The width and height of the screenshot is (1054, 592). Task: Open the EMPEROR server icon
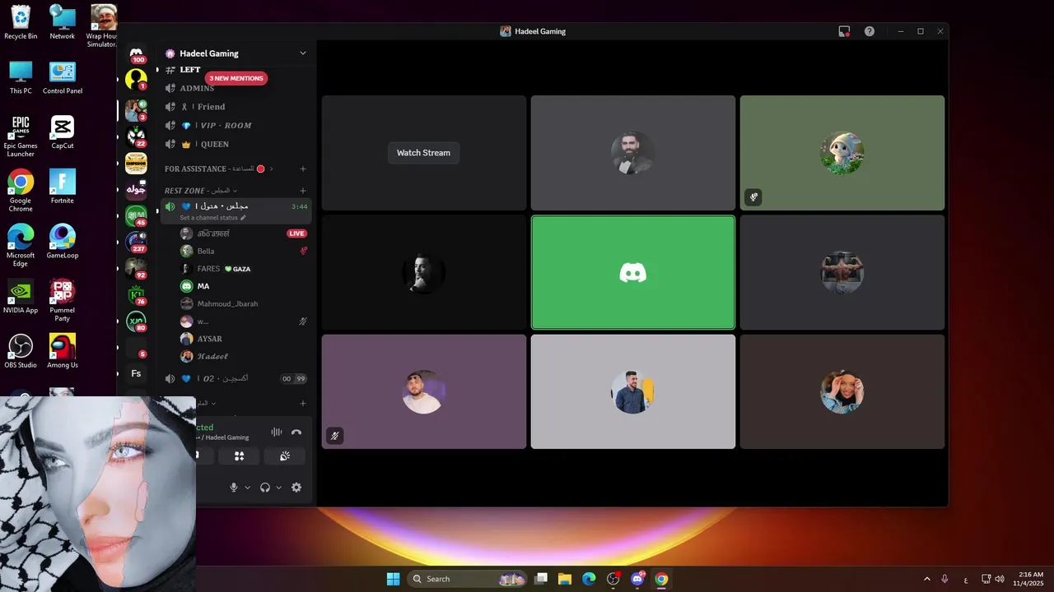[x=136, y=163]
